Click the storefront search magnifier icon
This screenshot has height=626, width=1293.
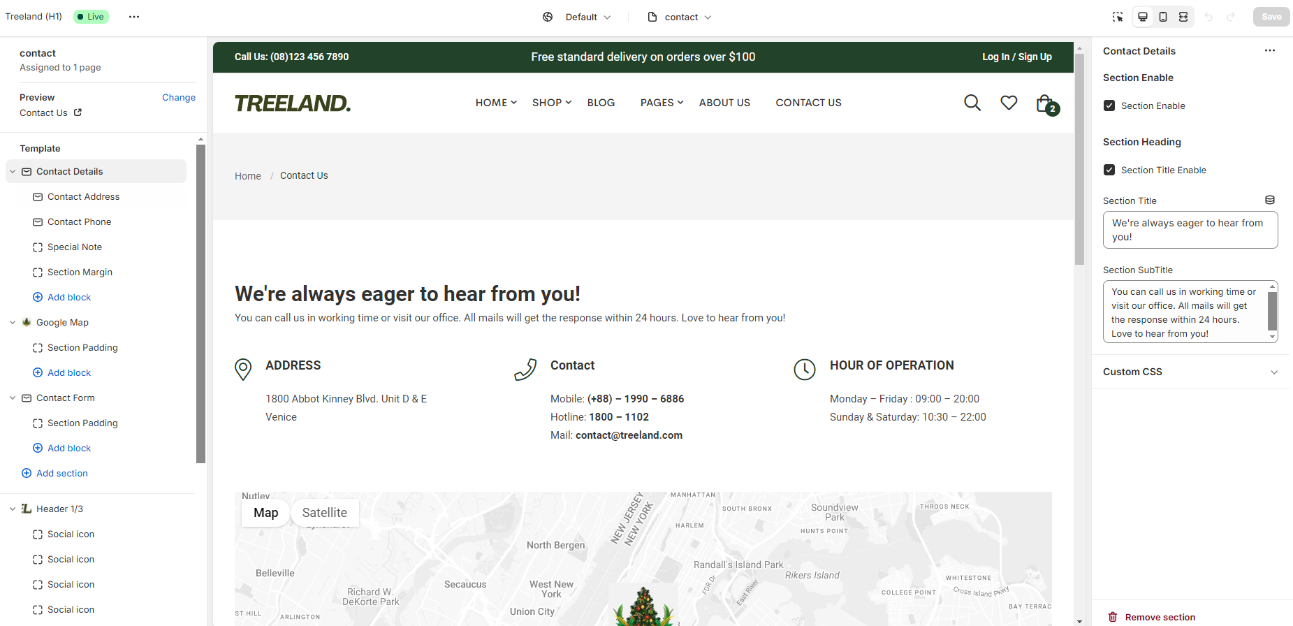[972, 103]
